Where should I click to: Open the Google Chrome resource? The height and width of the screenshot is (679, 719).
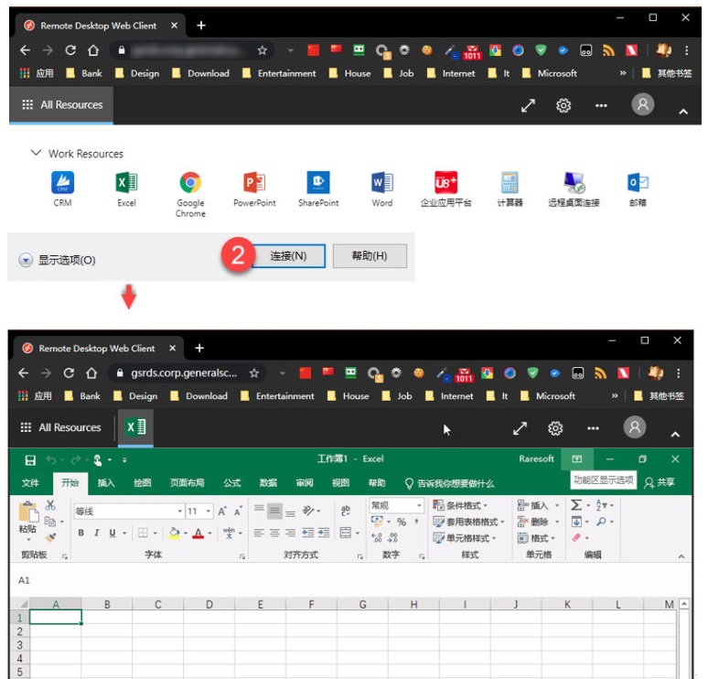pos(190,183)
